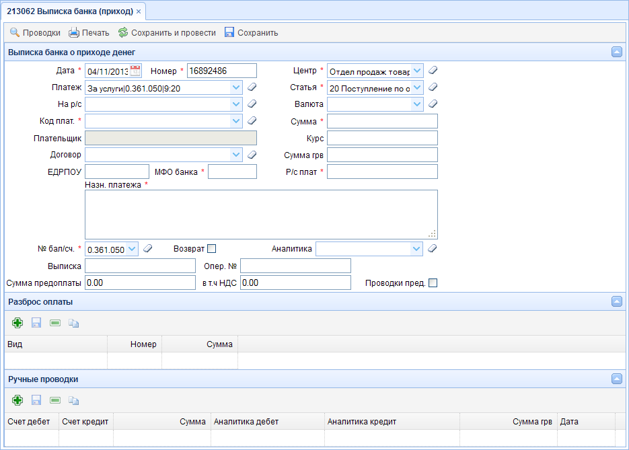Sort by Счет дебет column header
Image resolution: width=629 pixels, height=450 pixels.
point(32,422)
